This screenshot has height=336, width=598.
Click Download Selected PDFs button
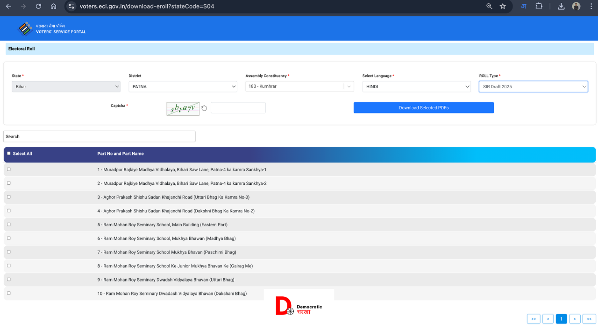click(423, 108)
